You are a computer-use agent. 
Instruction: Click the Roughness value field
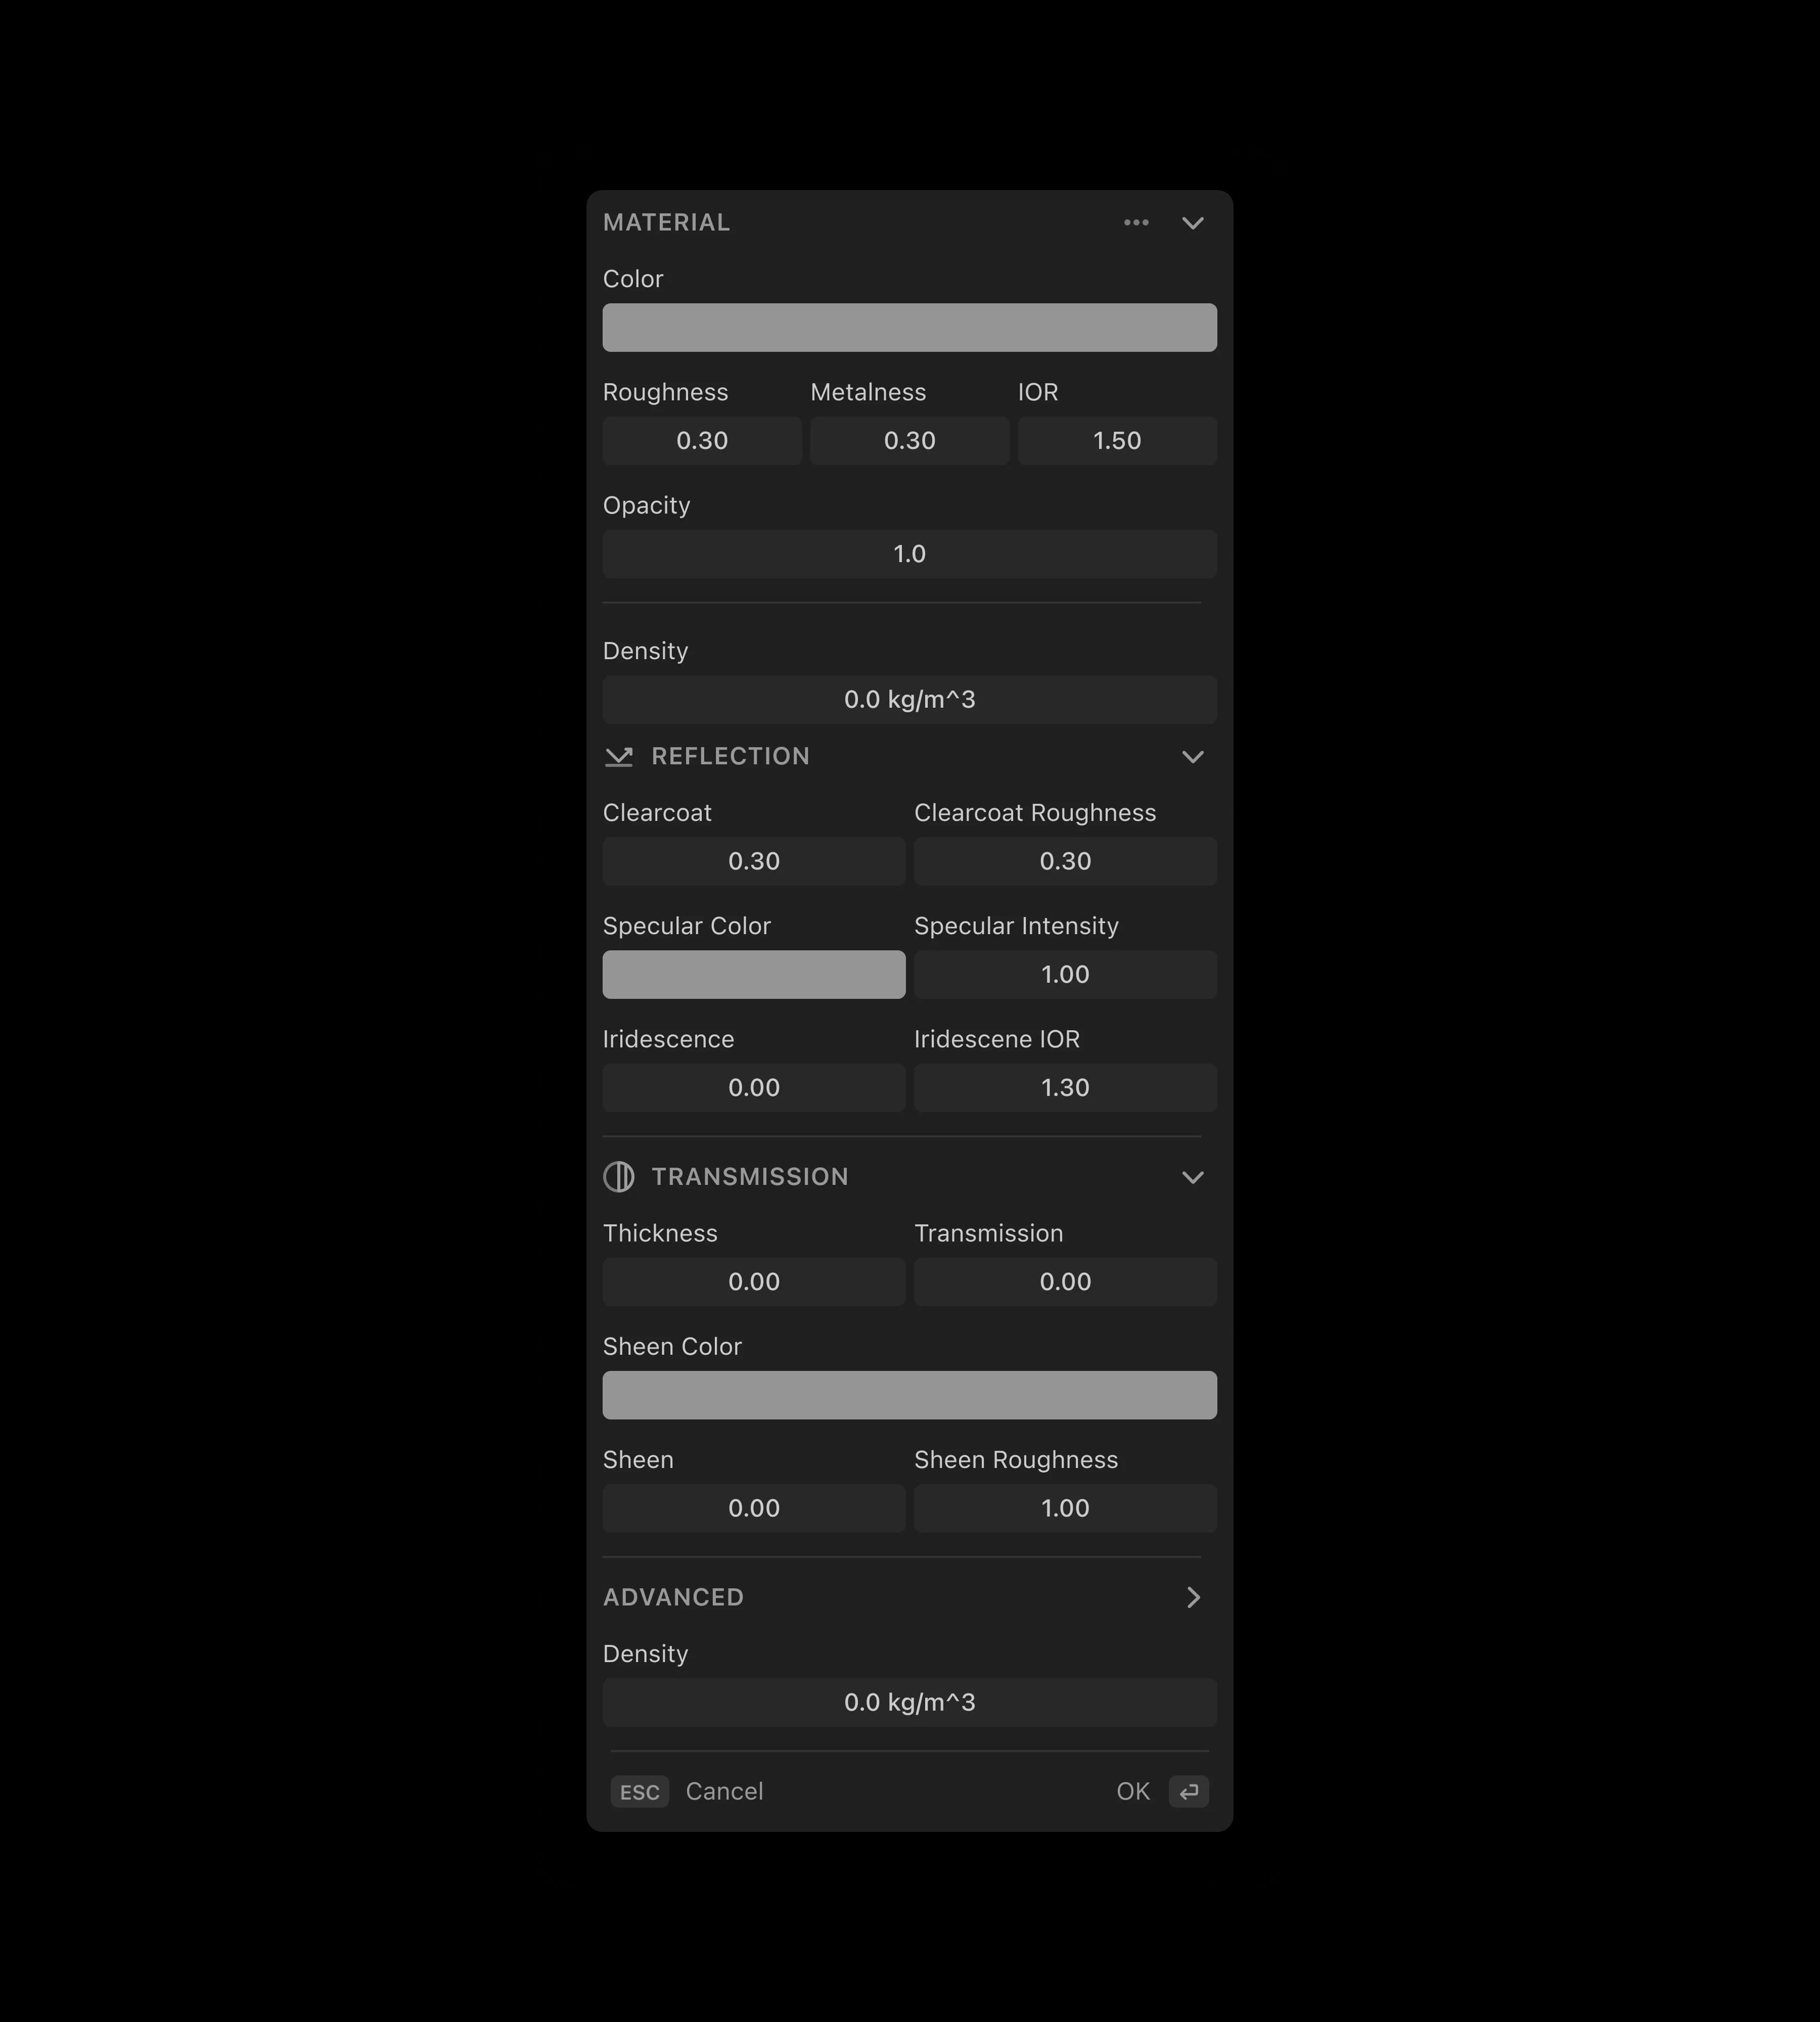[702, 441]
